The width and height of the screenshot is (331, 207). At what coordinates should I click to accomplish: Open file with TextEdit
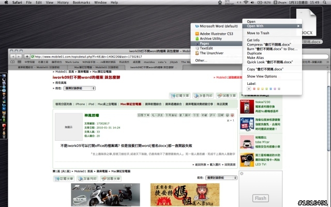tap(216, 48)
